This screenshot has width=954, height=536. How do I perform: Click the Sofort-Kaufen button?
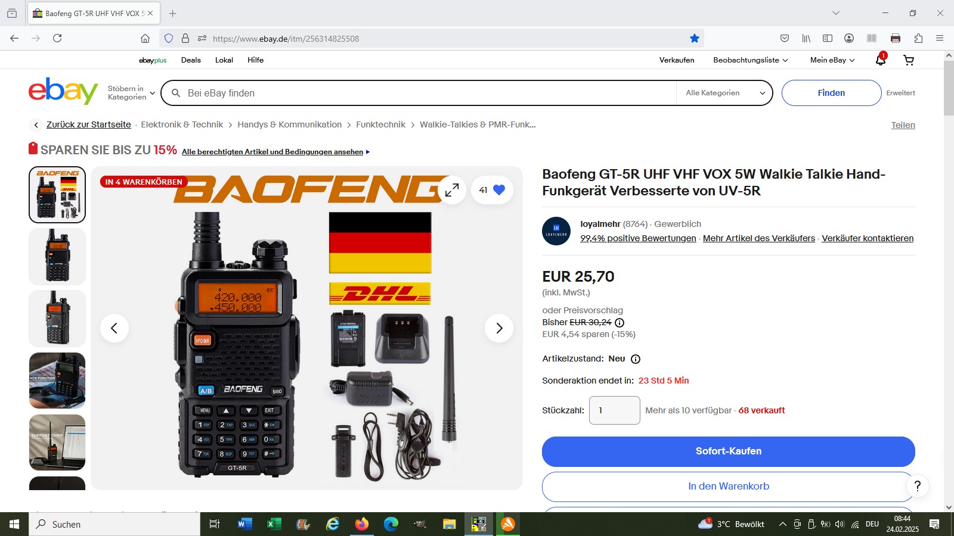[x=728, y=451]
